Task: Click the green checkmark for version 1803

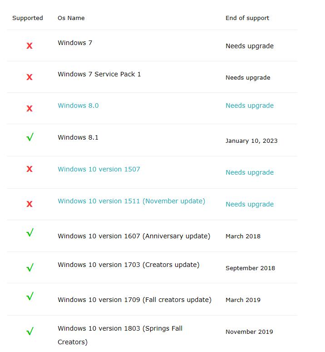Action: click(x=30, y=331)
